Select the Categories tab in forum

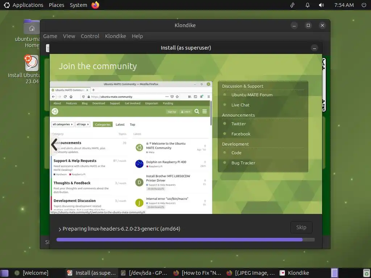(103, 125)
